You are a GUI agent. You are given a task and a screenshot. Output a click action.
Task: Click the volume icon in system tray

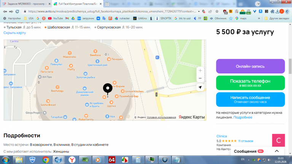269,160
